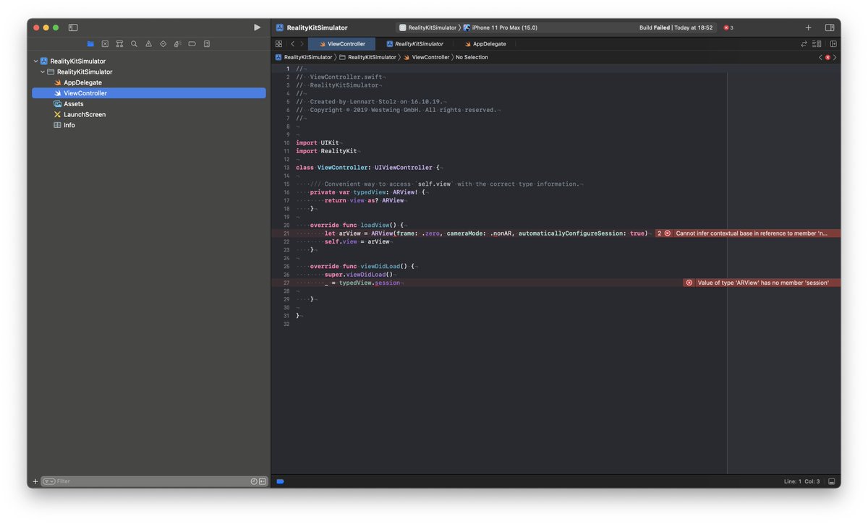Jump to the next issue
Viewport: 868px width, 524px height.
coord(835,57)
